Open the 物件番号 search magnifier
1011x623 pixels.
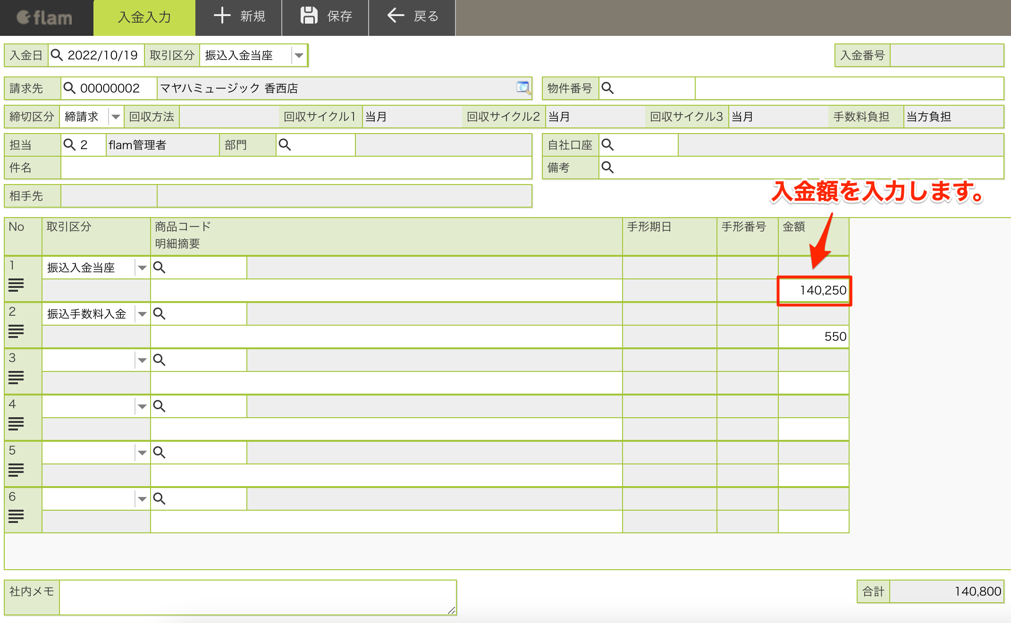[x=607, y=88]
